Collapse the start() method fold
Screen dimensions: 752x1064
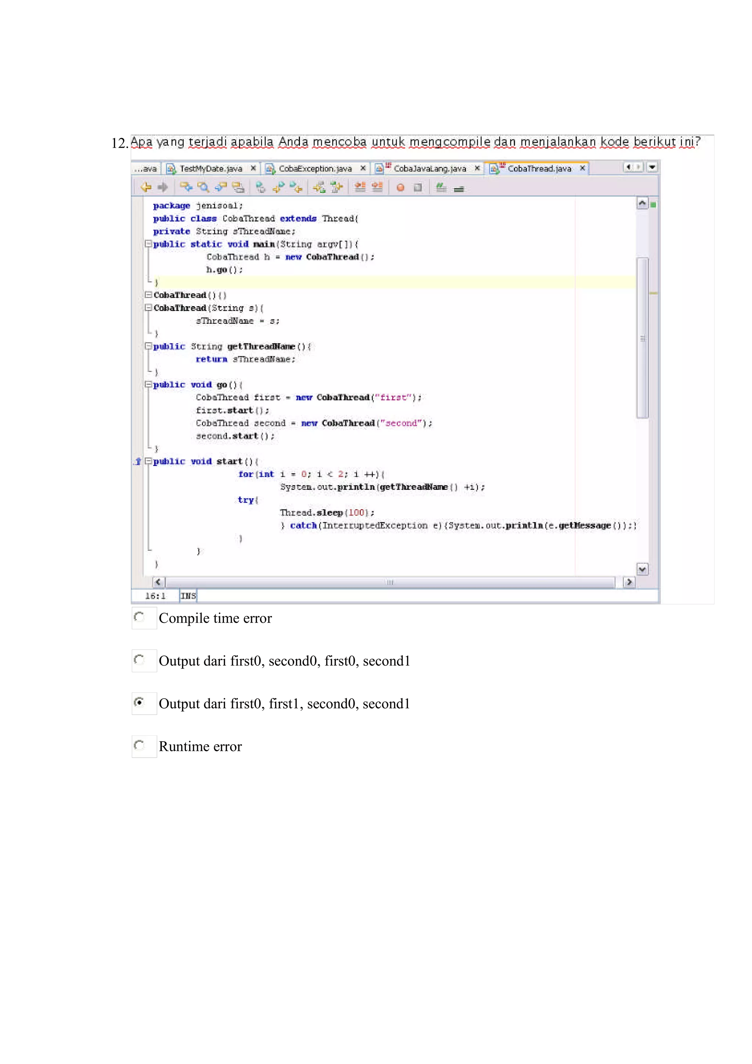click(x=148, y=461)
